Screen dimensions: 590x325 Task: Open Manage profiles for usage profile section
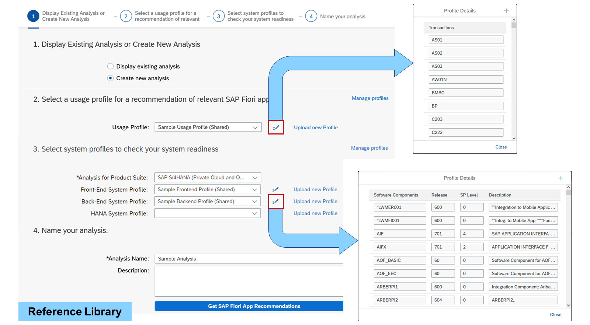[370, 98]
